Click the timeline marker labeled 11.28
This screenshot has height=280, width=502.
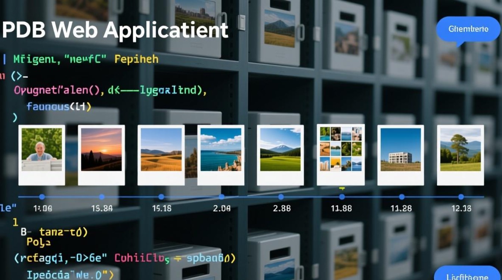pos(402,197)
